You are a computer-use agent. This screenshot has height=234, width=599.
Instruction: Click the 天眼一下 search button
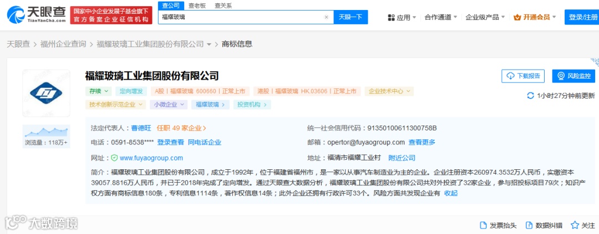pyautogui.click(x=351, y=17)
